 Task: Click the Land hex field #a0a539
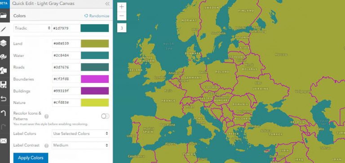tap(66, 43)
